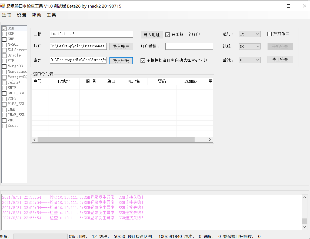Click the table scrollbar right arrow

coord(210,140)
